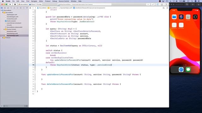
Task: Open SecuredNote project item in jump bar
Action: tap(42, 8)
